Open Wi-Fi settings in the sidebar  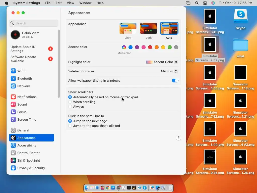click(18, 71)
